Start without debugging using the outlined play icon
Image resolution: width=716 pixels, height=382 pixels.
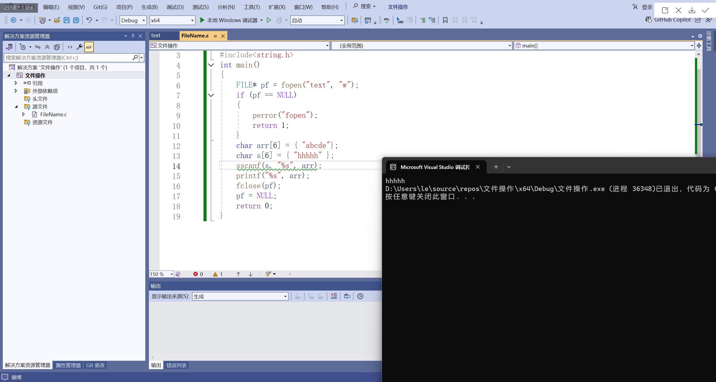[269, 20]
